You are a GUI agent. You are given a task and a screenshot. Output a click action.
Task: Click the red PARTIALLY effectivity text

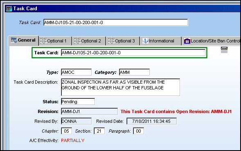point(73,140)
